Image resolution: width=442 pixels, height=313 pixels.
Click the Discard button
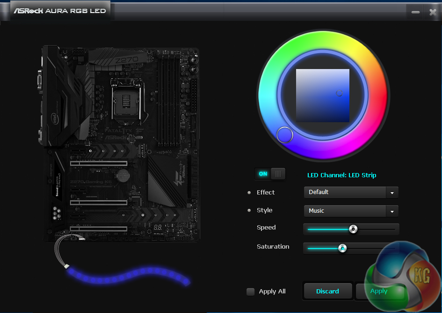point(327,291)
